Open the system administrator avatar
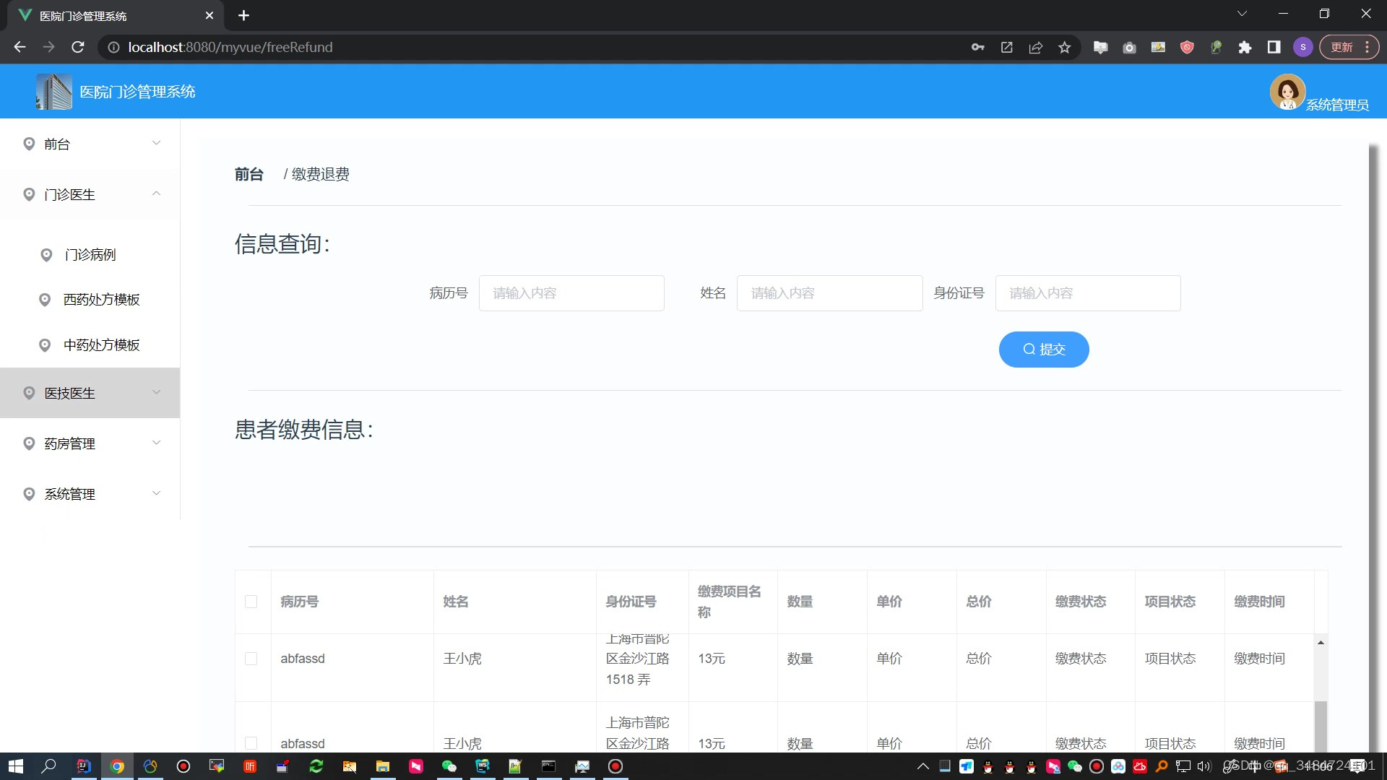 click(1287, 91)
